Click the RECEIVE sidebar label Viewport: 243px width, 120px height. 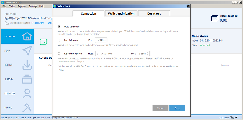click(x=9, y=65)
